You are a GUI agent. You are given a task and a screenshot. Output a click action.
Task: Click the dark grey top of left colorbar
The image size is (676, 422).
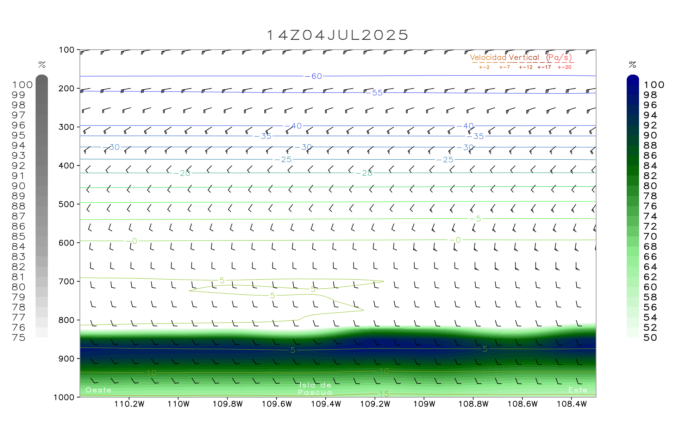pyautogui.click(x=42, y=79)
